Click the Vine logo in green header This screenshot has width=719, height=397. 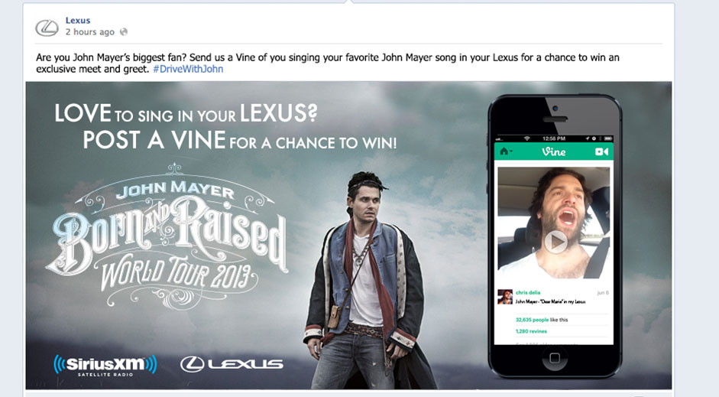(553, 151)
